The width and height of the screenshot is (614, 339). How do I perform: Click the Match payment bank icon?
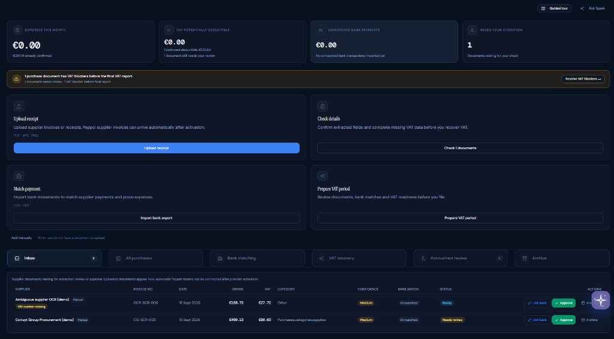[19, 176]
